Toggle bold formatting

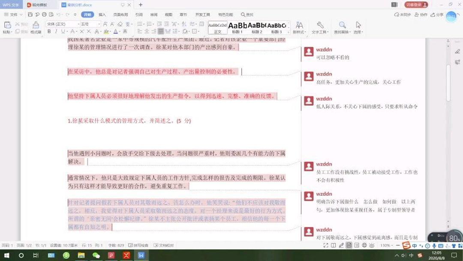point(48,31)
